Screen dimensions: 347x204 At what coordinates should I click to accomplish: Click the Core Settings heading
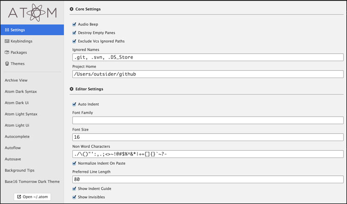tap(88, 9)
